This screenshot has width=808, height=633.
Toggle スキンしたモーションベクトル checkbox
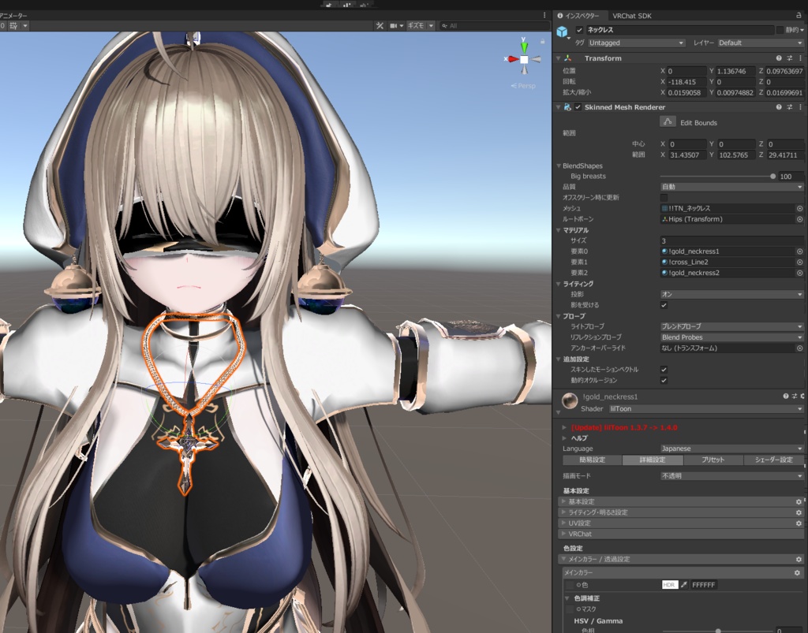point(664,370)
